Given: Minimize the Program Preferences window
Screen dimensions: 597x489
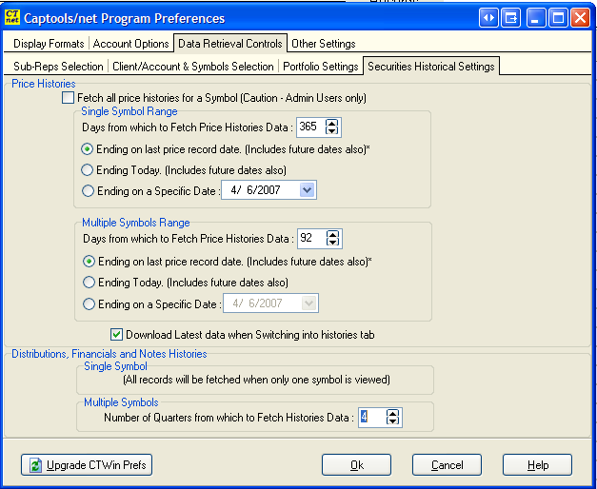Looking at the screenshot, I should pyautogui.click(x=536, y=18).
